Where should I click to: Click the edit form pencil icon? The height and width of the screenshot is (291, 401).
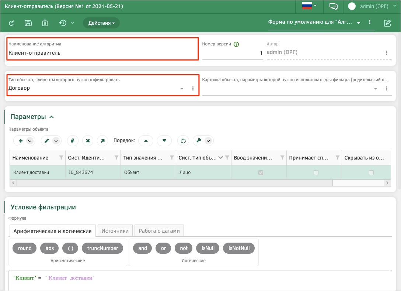tap(387, 23)
